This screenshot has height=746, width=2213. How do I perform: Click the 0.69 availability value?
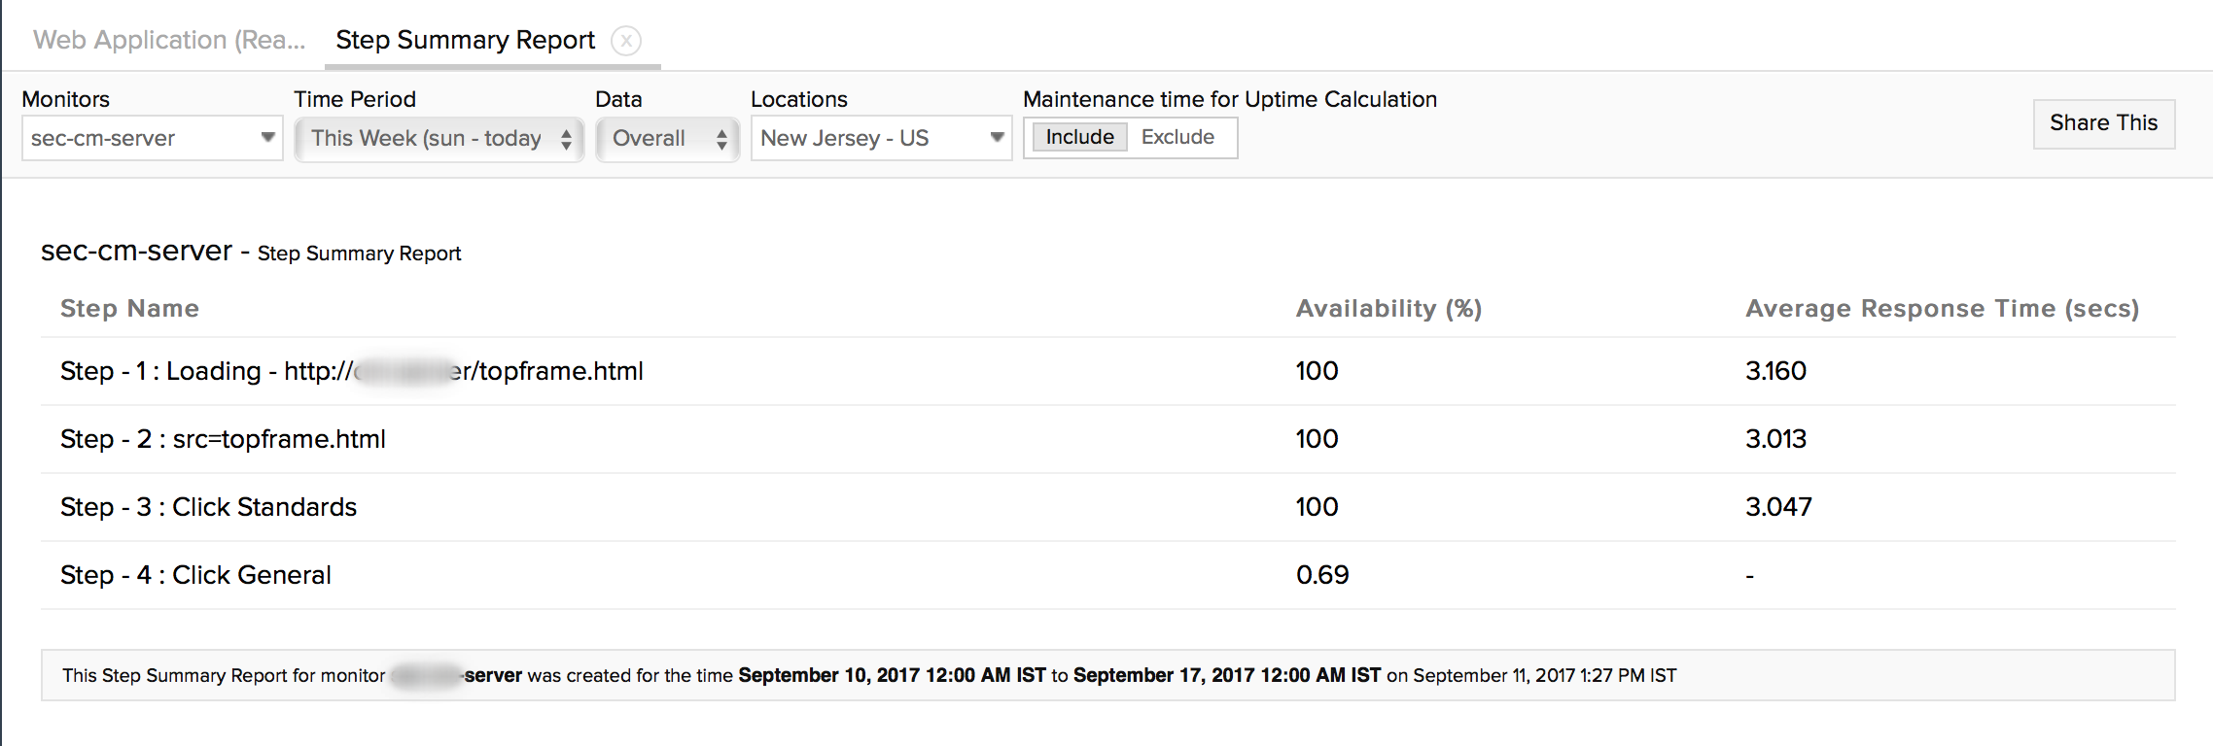click(x=1322, y=575)
